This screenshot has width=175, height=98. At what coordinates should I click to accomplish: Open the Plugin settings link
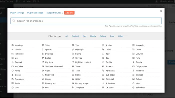pyautogui.click(x=17, y=13)
